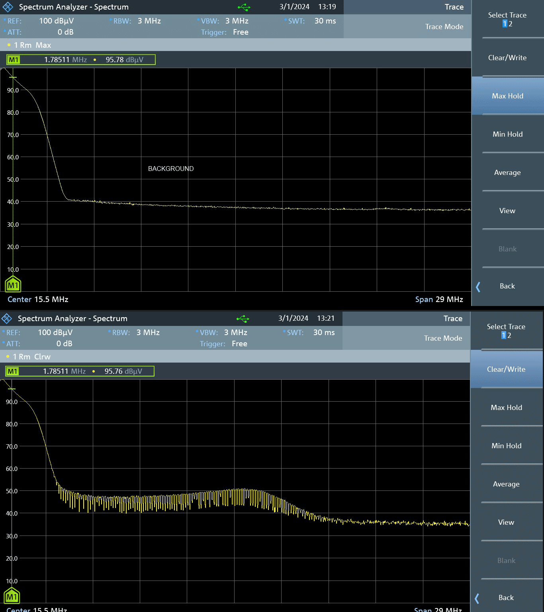Click marker frequency 1.78511 MHz in top analyzer

[x=65, y=60]
